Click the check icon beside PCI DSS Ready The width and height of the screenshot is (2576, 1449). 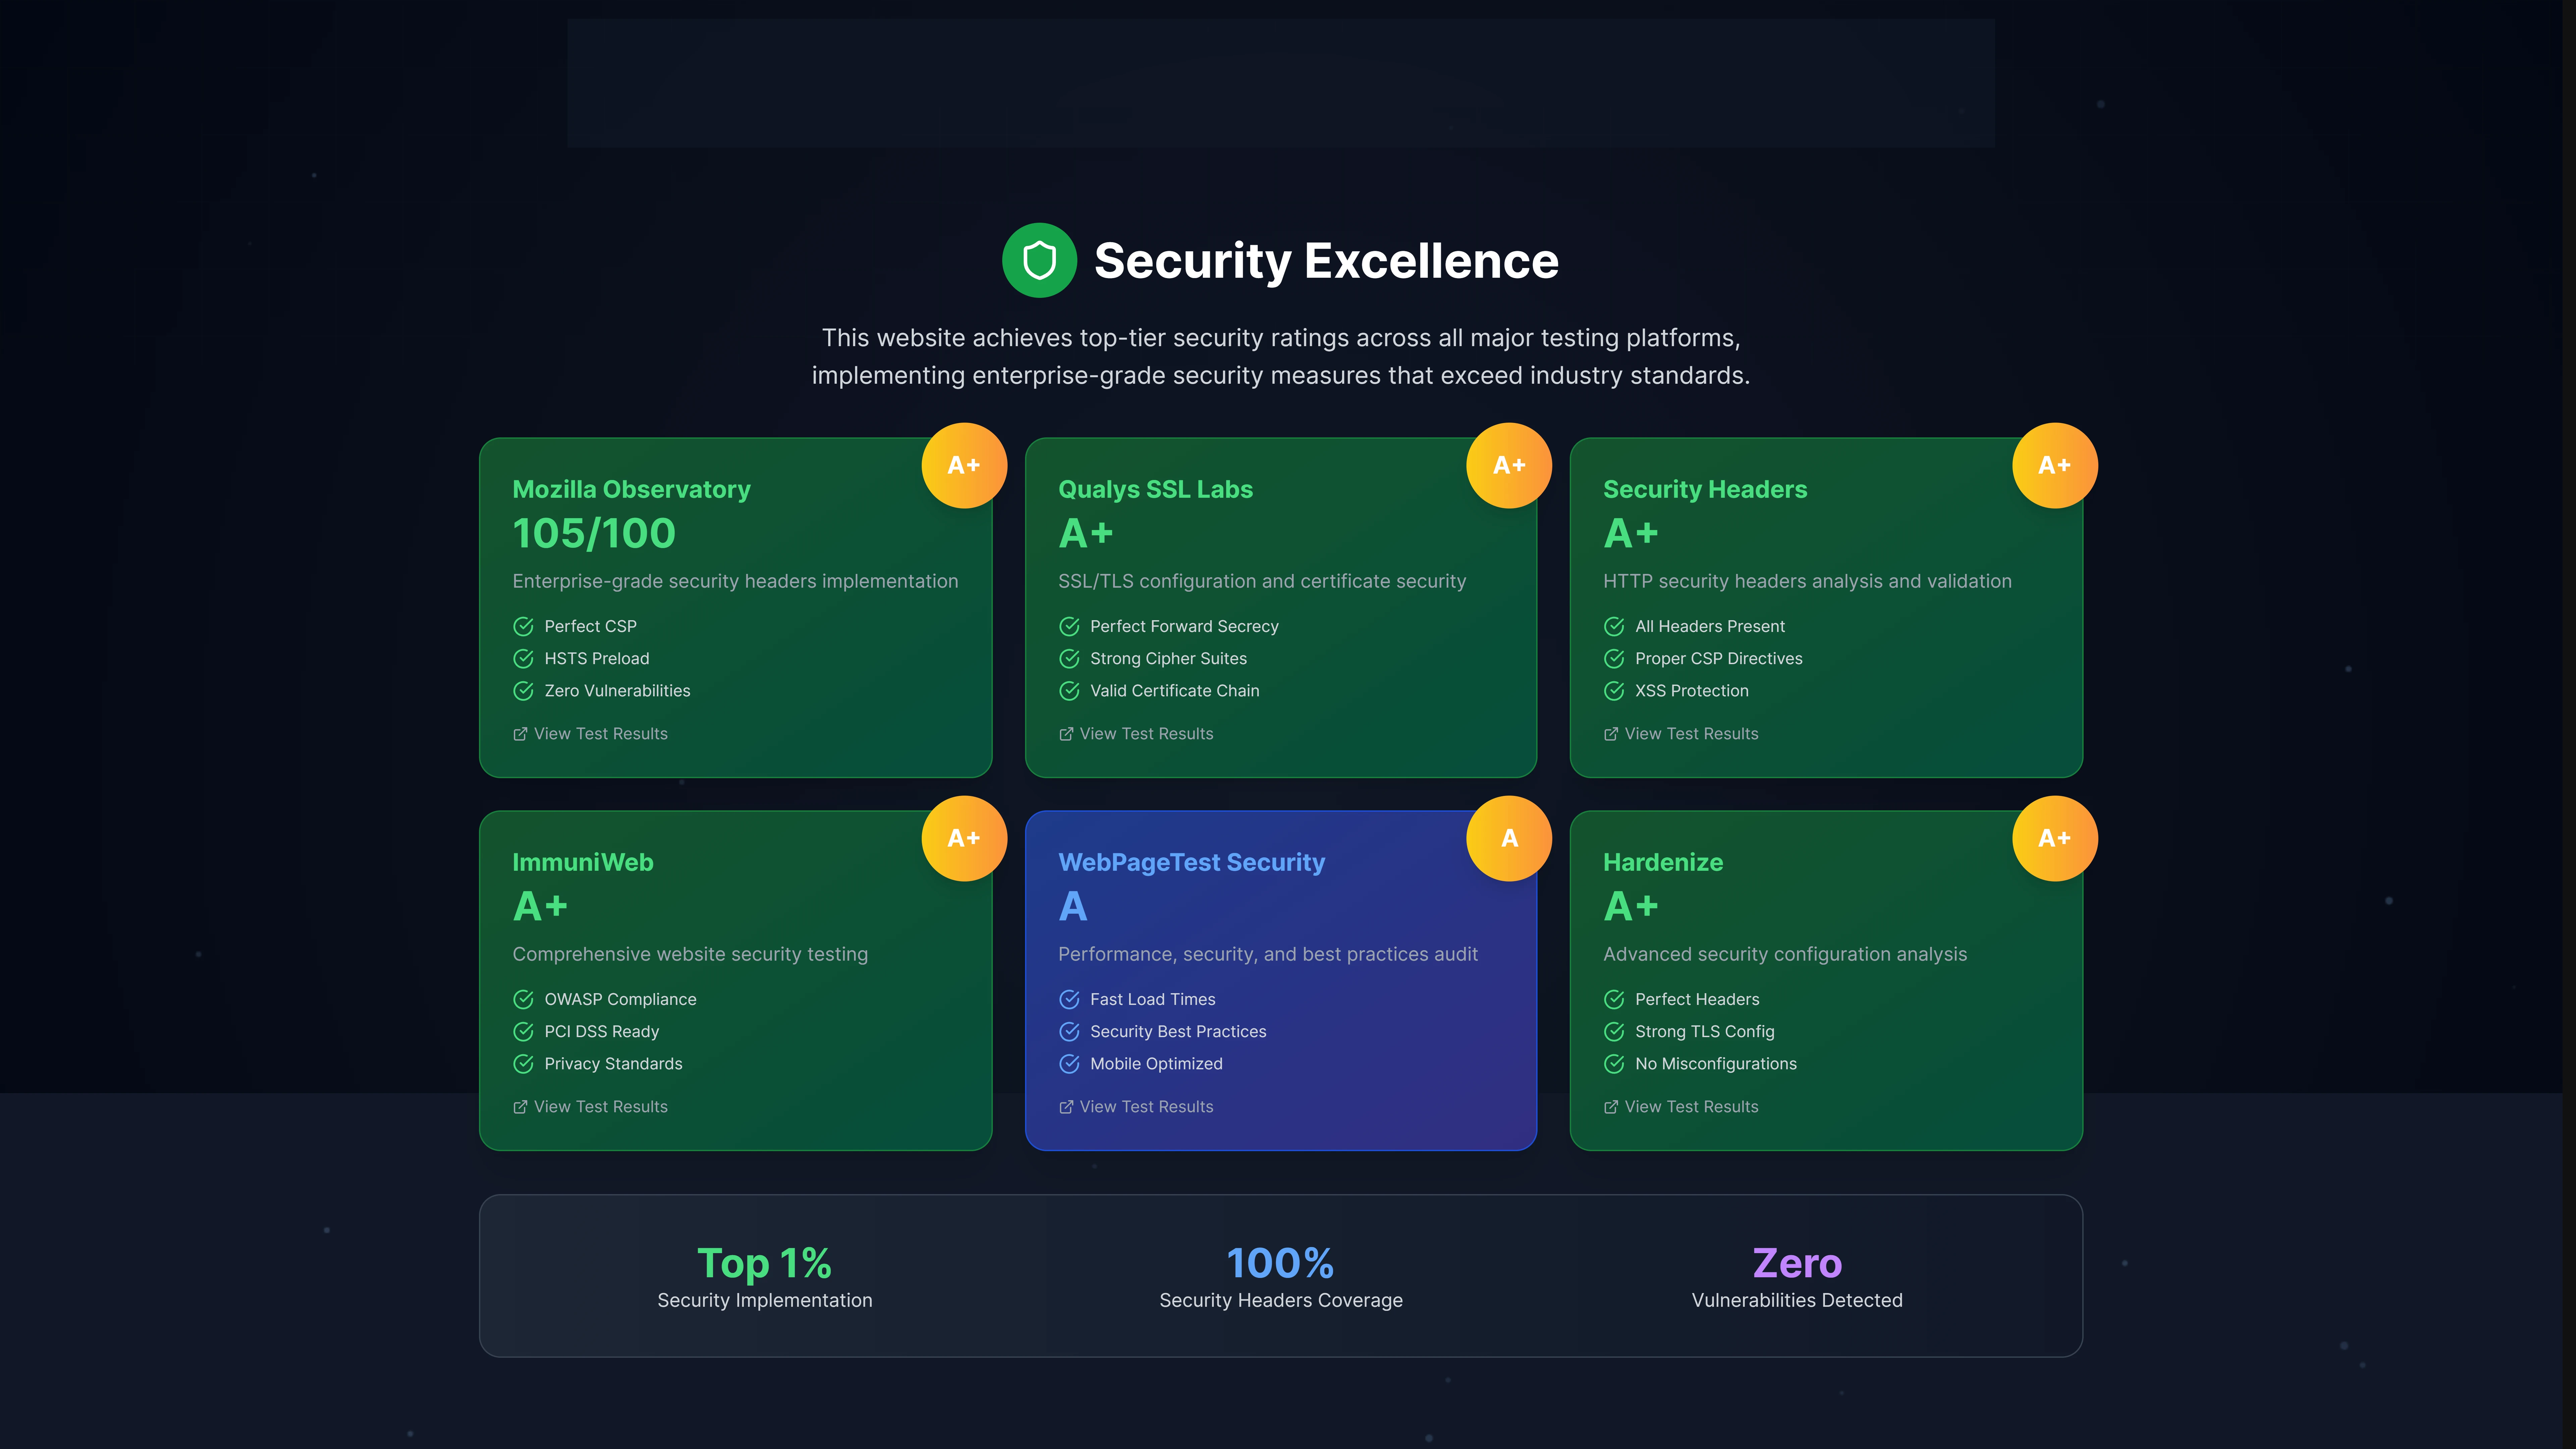(523, 1031)
